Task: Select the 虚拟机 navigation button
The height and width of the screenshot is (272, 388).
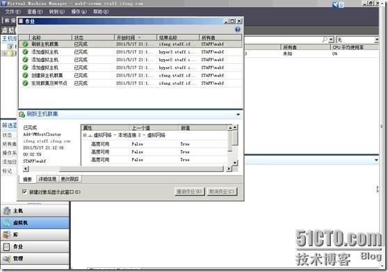Action: tap(35, 223)
